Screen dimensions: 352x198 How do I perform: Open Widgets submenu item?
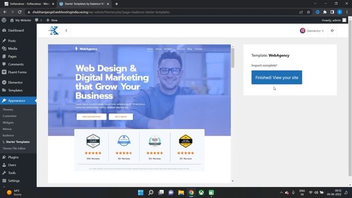(8, 123)
